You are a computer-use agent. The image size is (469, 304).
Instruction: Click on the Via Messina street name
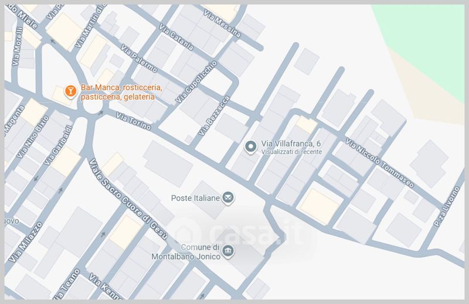tap(222, 23)
